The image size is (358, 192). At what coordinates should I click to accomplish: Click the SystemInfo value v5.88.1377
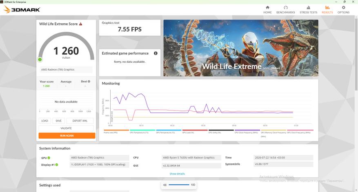(x=283, y=164)
